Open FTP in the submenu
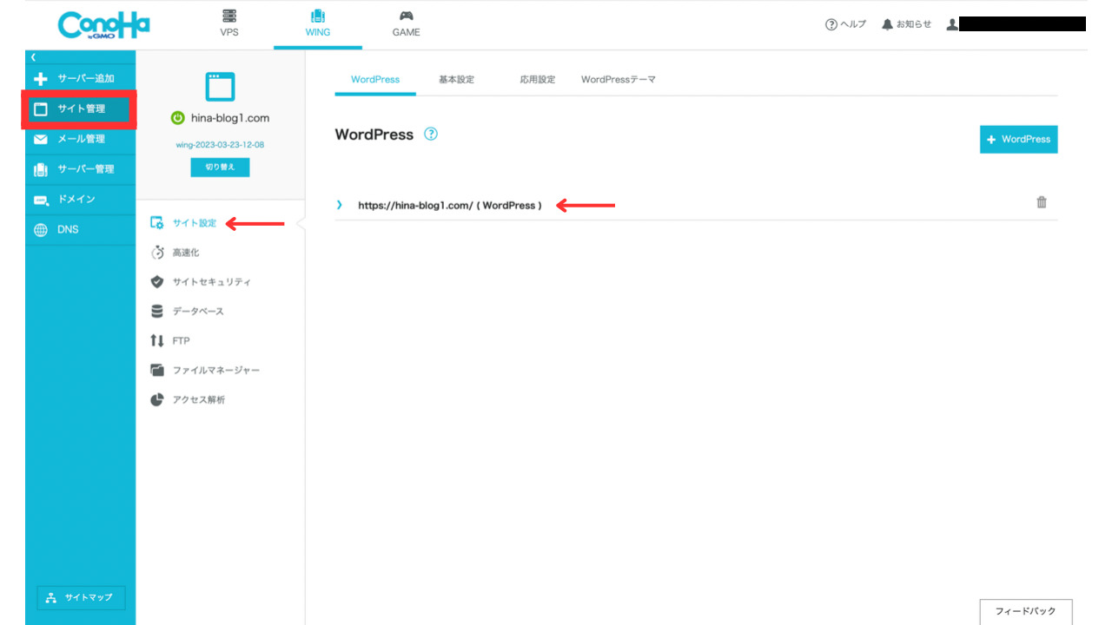This screenshot has height=625, width=1112. [x=170, y=341]
